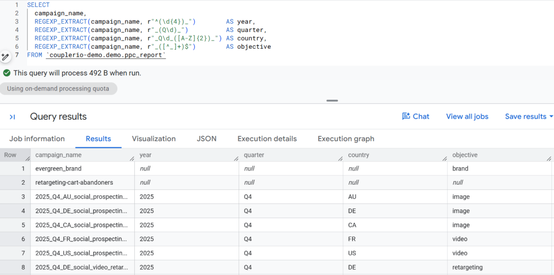
Task: Click the US country cell
Action: 395,253
